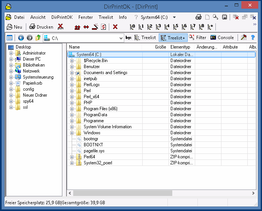Open the Datei menu
The height and width of the screenshot is (211, 262).
(x=19, y=17)
